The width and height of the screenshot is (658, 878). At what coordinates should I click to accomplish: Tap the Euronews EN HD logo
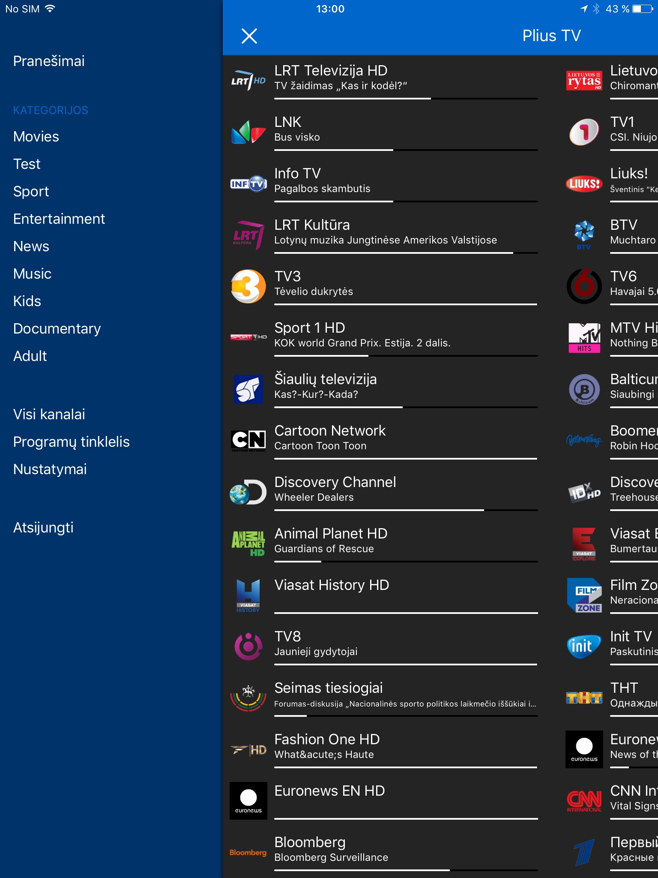tap(248, 801)
